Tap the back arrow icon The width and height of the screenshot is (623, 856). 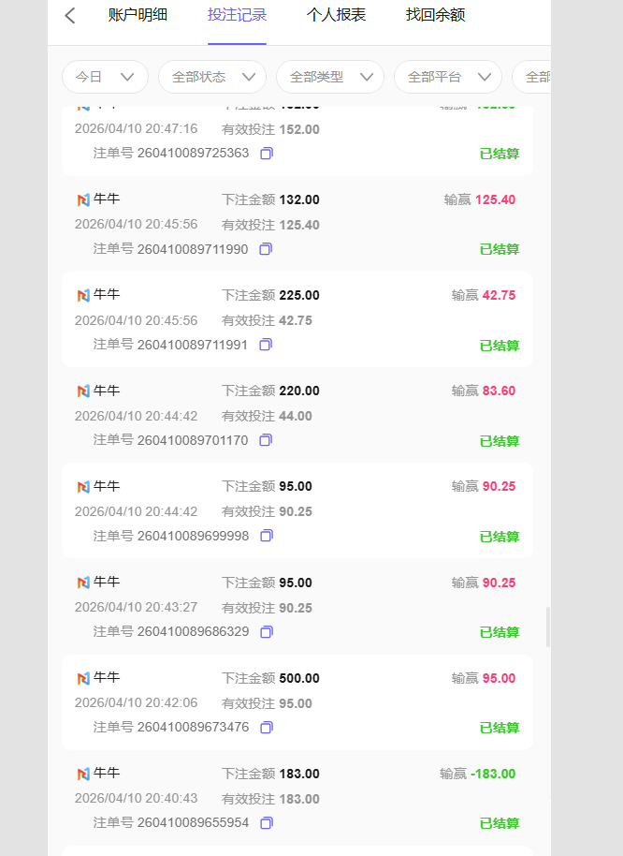[70, 16]
